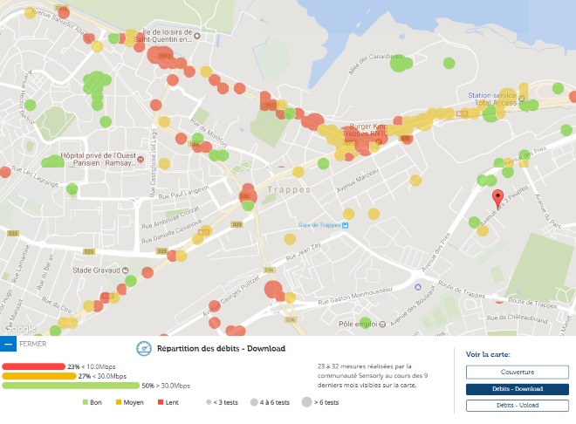This screenshot has width=576, height=424.
Task: Switch to Débits - Upload map
Action: [x=518, y=406]
